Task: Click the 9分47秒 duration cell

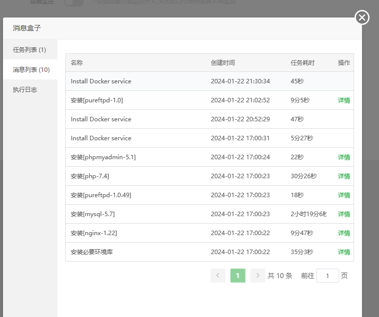Action: [302, 233]
